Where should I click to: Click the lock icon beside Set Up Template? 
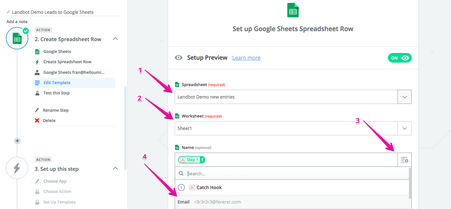(37, 202)
